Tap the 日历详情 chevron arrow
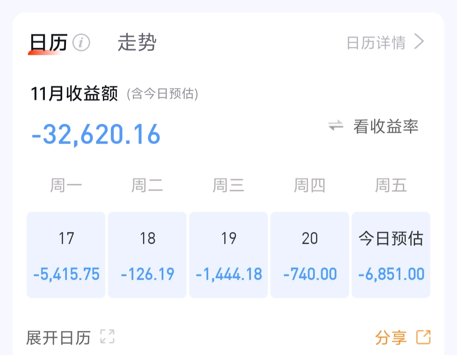Screen dimensions: 457x355 [419, 42]
